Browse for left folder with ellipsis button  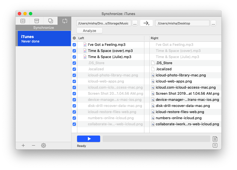point(135,23)
